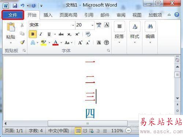Open font color dropdown arrow
The width and height of the screenshot is (183, 137).
[x=61, y=43]
